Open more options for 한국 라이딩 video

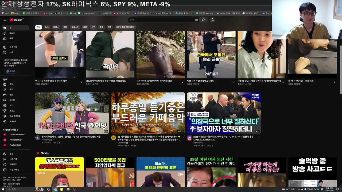108,137
